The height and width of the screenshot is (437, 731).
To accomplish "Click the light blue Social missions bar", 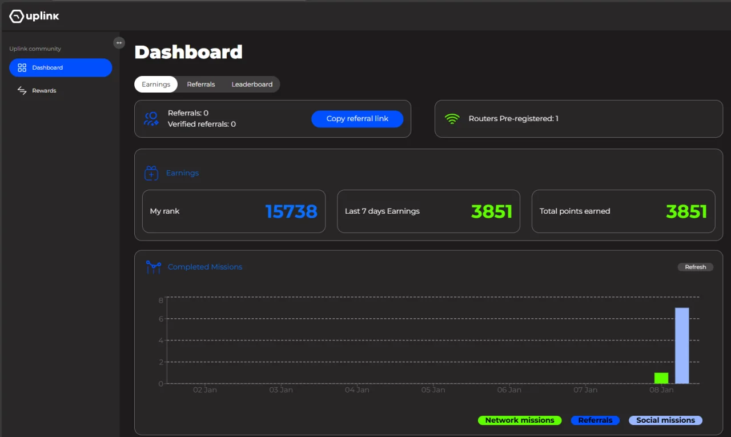I will 682,346.
